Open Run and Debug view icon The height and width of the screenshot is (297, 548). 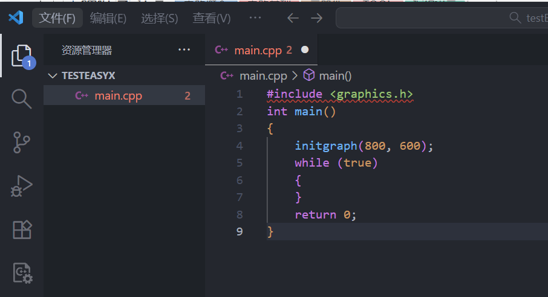(22, 186)
